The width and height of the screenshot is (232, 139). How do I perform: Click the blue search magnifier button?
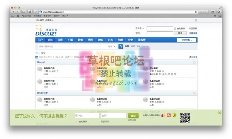(121, 46)
